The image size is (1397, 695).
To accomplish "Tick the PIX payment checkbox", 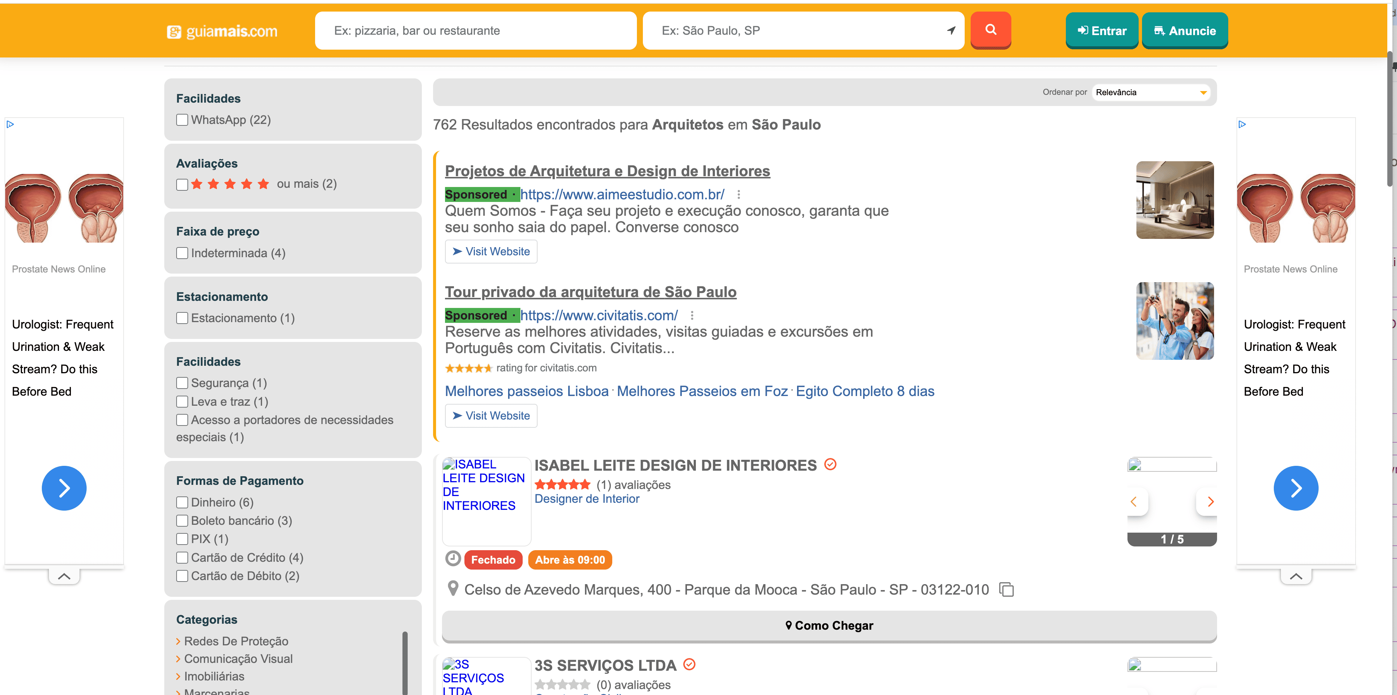I will click(182, 539).
